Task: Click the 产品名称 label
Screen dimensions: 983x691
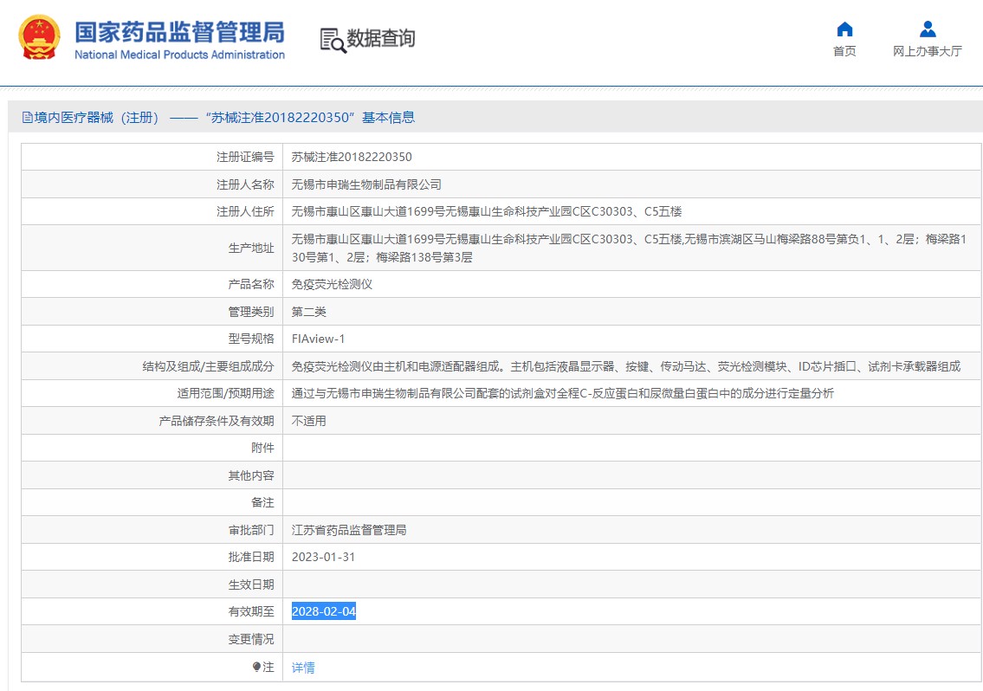Action: tap(251, 284)
